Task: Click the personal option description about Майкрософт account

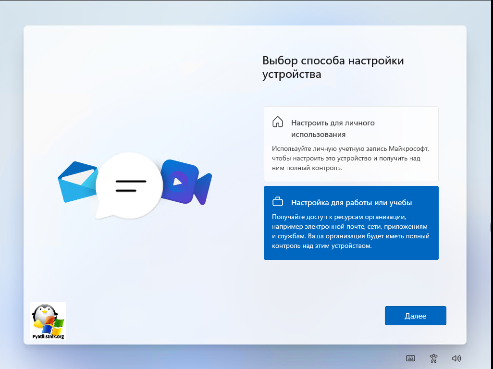Action: click(x=349, y=159)
